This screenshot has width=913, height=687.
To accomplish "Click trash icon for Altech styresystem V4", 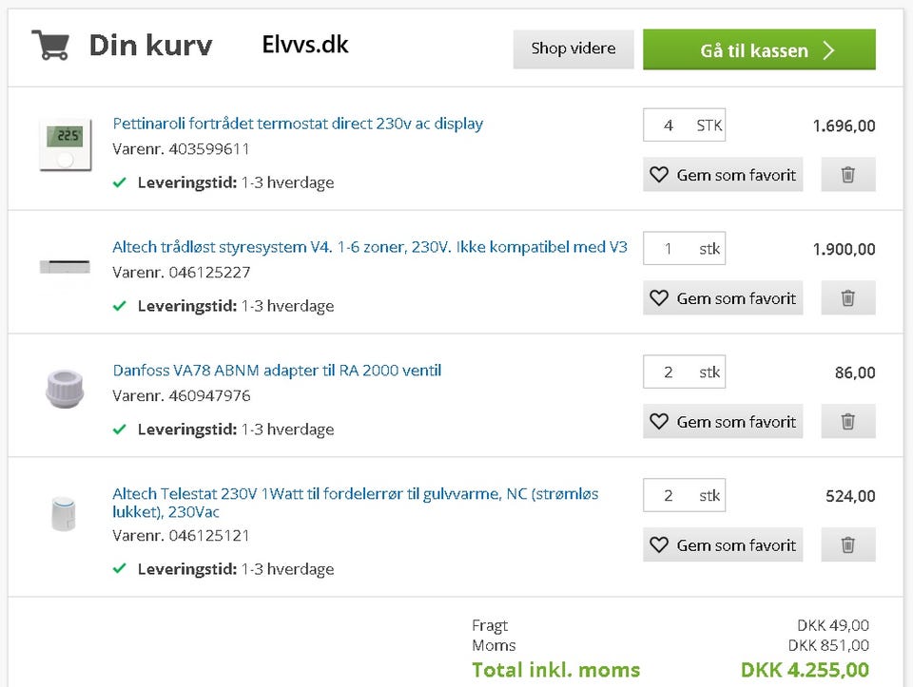I will [847, 298].
